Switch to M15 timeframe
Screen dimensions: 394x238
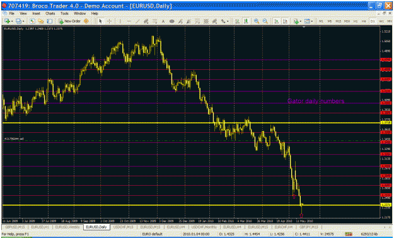tap(339, 21)
